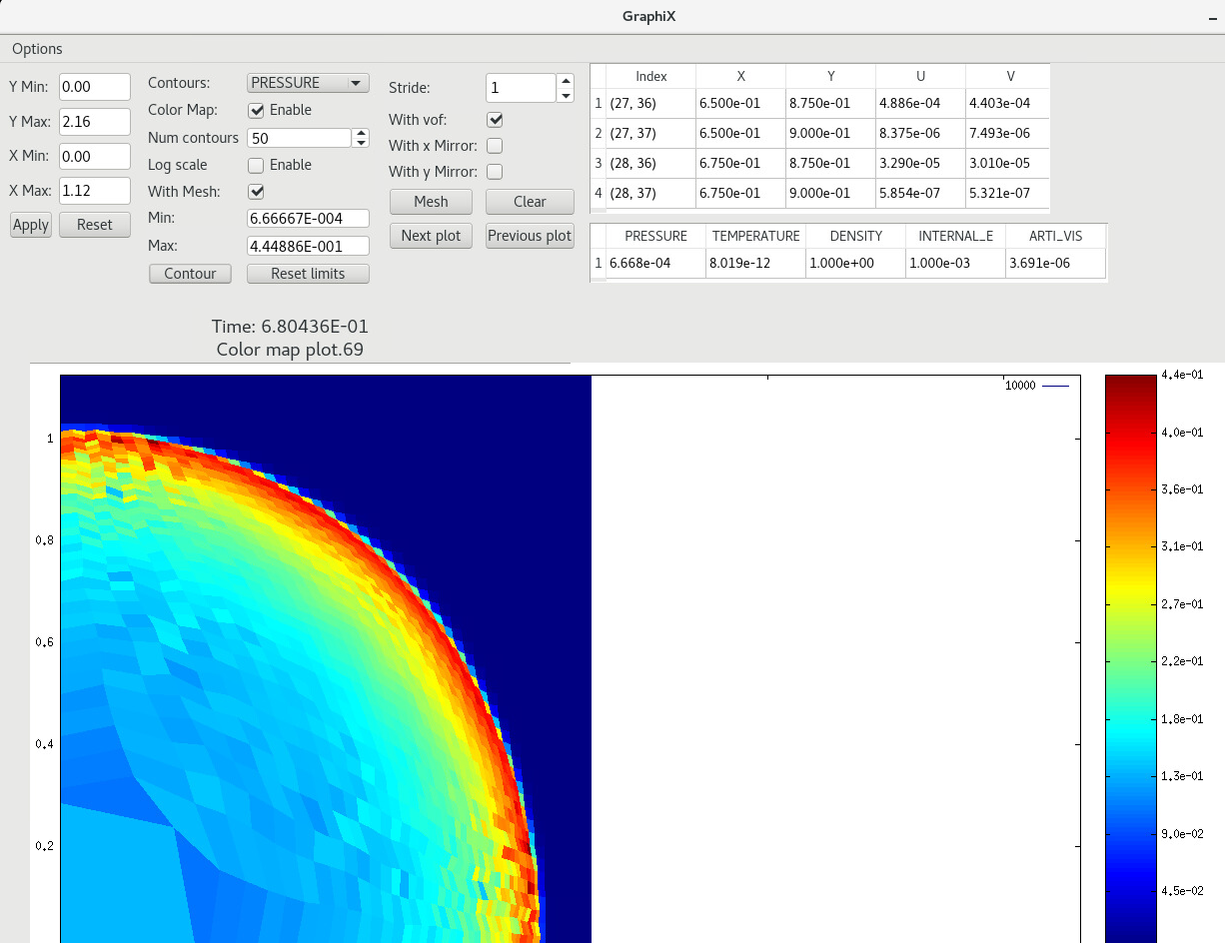Click the Reset limits button
Image resolution: width=1225 pixels, height=943 pixels.
(x=308, y=273)
